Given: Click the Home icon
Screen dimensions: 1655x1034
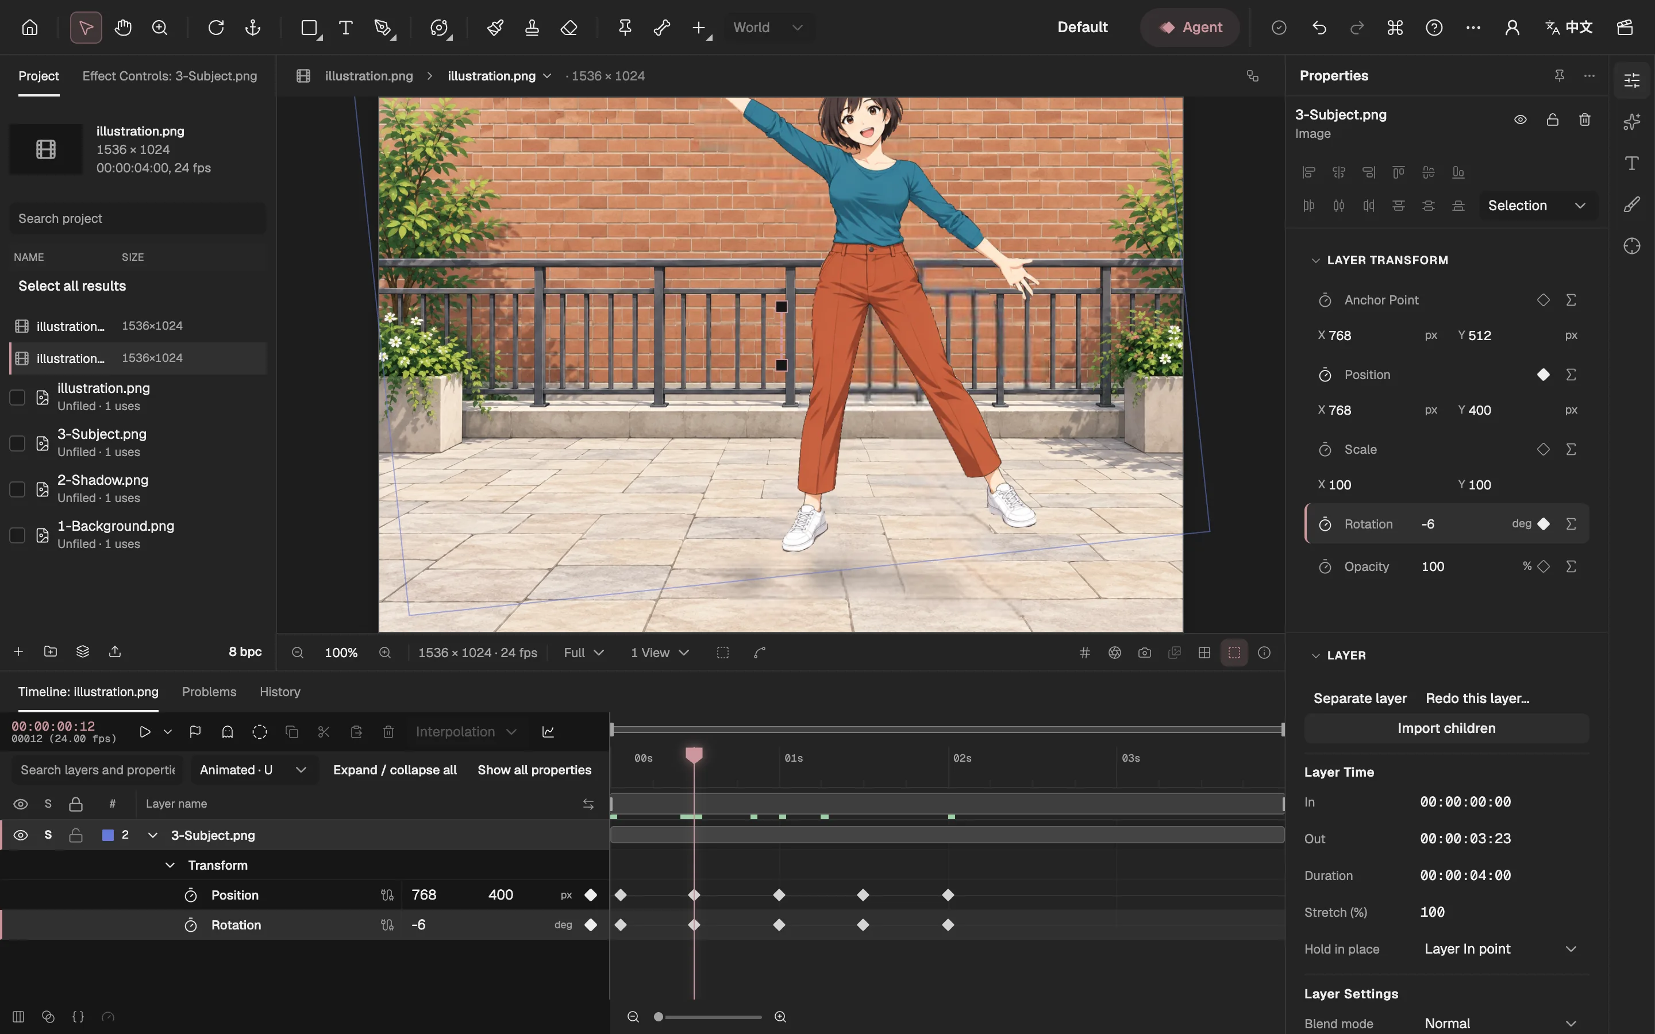Looking at the screenshot, I should click(x=29, y=28).
